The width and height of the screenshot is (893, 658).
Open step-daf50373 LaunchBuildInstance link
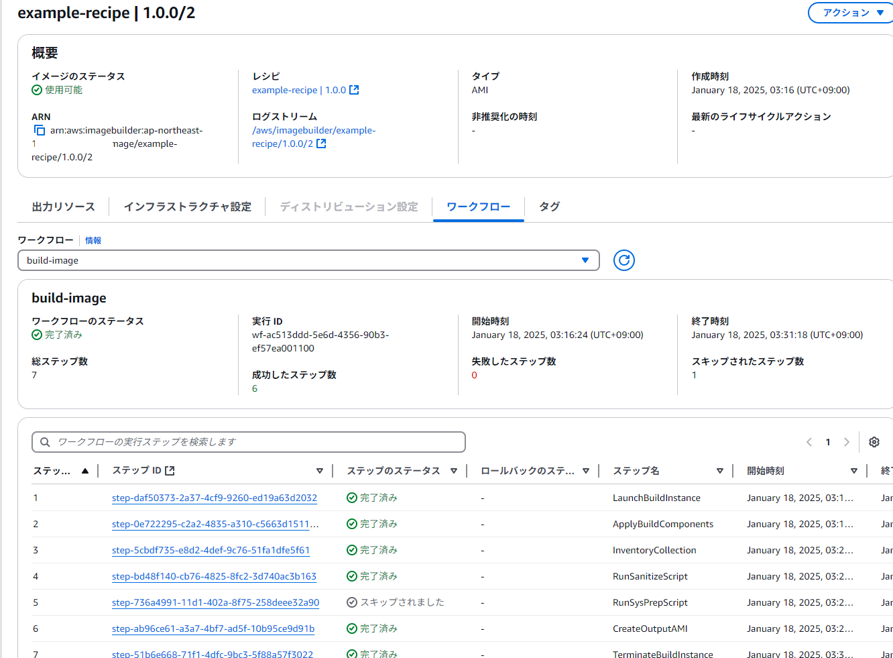[214, 498]
